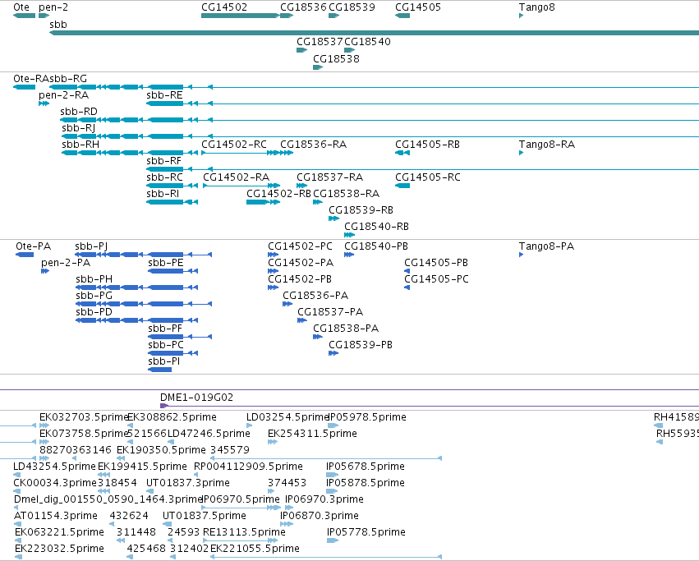Click the IP05978.5prime EST label
The image size is (699, 561).
pos(367,417)
